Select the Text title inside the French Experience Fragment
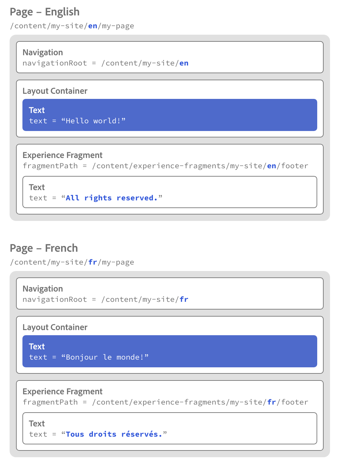Viewport: 339px width, 463px height. point(37,424)
